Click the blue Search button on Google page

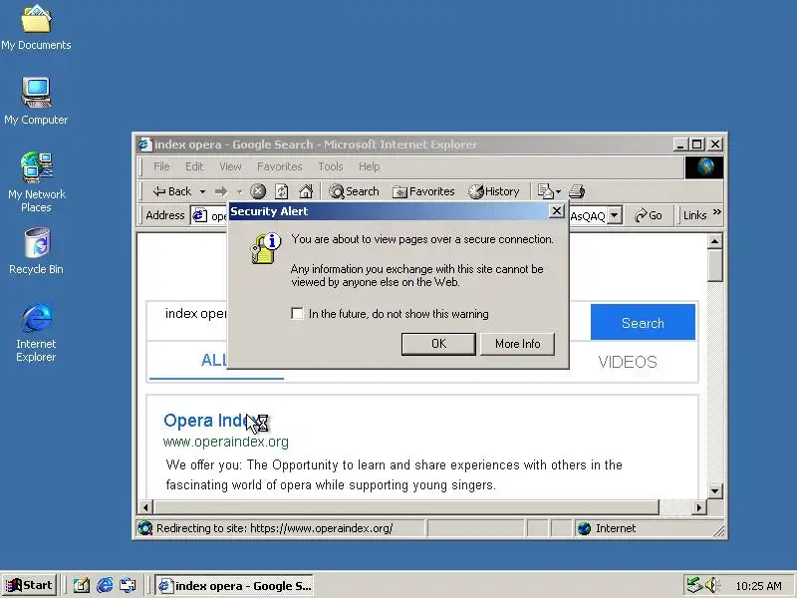(x=643, y=322)
